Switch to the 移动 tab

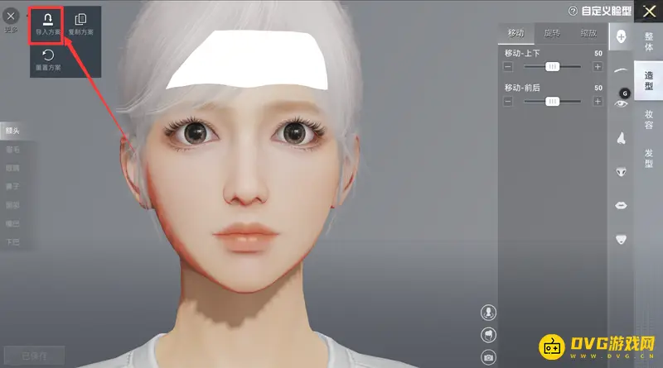click(x=515, y=33)
